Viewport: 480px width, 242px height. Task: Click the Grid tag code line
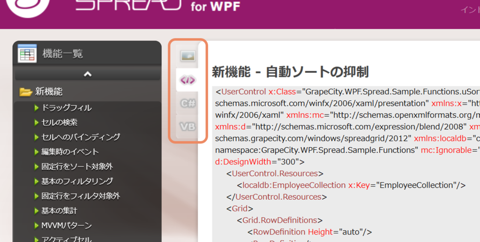click(240, 209)
